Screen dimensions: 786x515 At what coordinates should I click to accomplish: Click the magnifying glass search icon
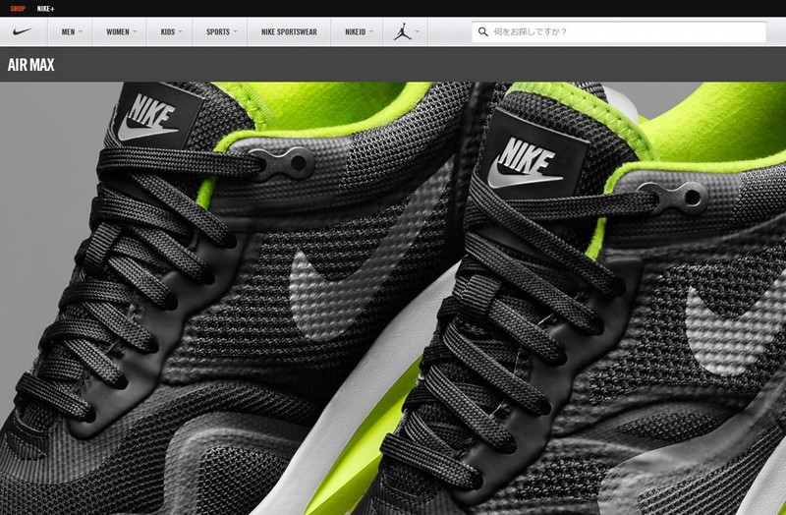coord(482,32)
